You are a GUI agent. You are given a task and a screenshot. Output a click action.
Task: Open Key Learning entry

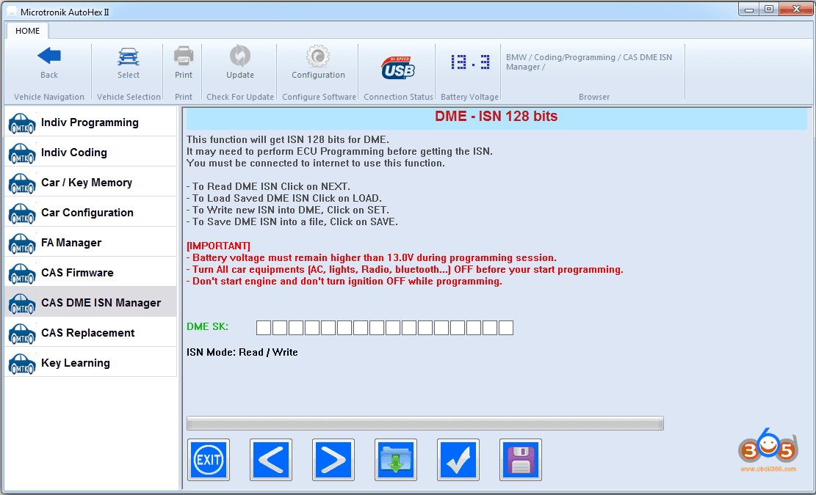[90, 362]
